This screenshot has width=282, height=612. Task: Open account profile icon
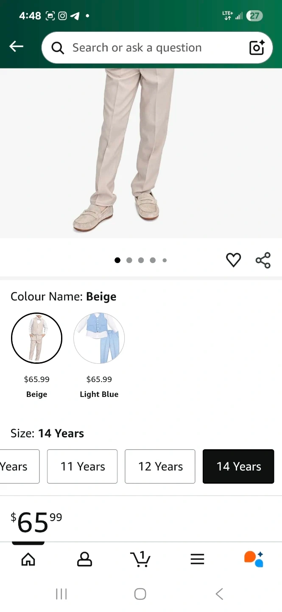84,559
